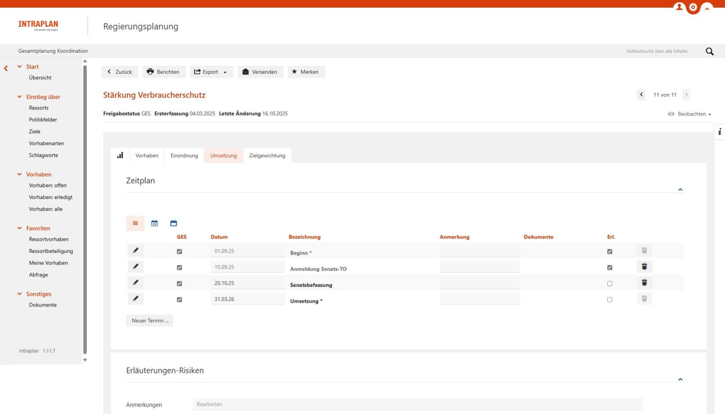This screenshot has width=725, height=414.
Task: Click the full-text search magnifier icon
Action: click(709, 51)
